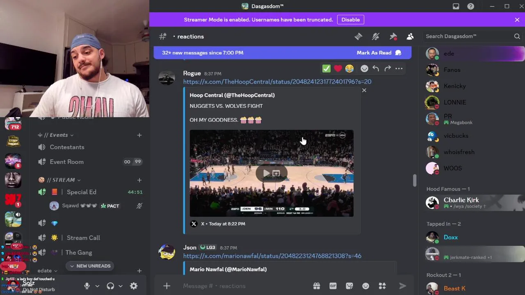Reply to Rogue's message arrow icon
The width and height of the screenshot is (525, 295).
(376, 68)
